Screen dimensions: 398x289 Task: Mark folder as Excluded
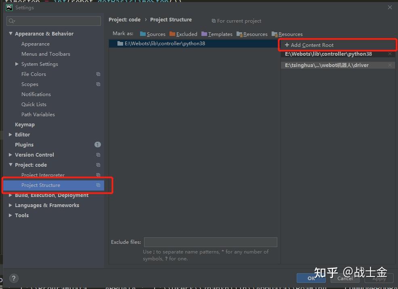click(183, 34)
